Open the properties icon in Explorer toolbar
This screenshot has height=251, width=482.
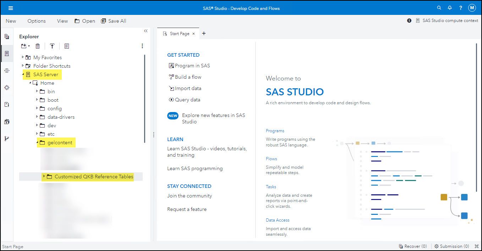pos(66,46)
